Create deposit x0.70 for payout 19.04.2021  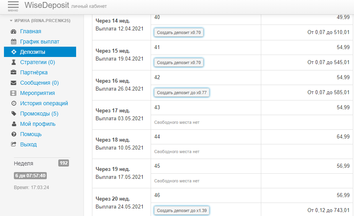pos(179,63)
